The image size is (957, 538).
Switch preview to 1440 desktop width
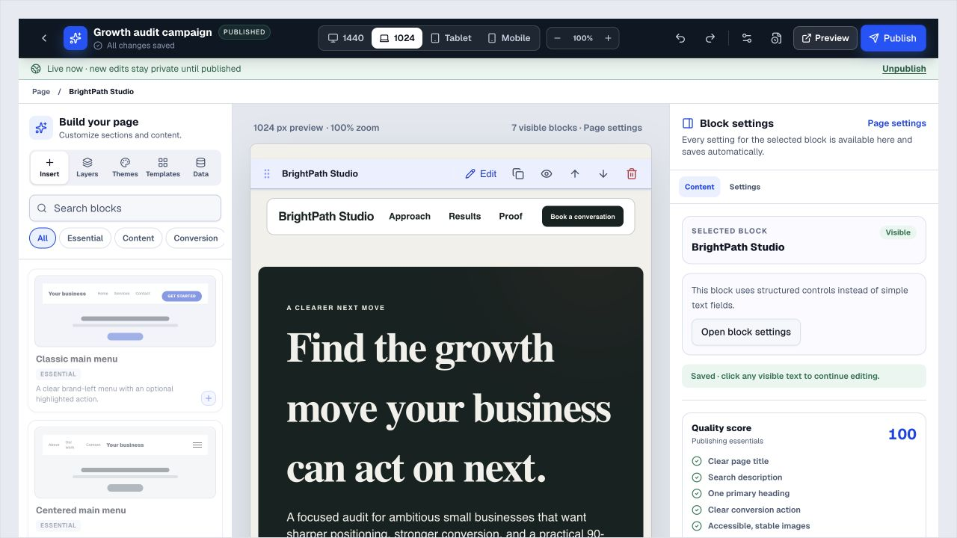[x=346, y=38]
